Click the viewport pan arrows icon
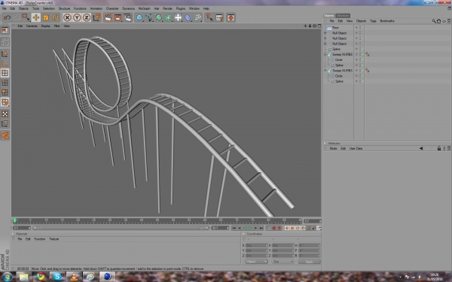 pyautogui.click(x=305, y=26)
